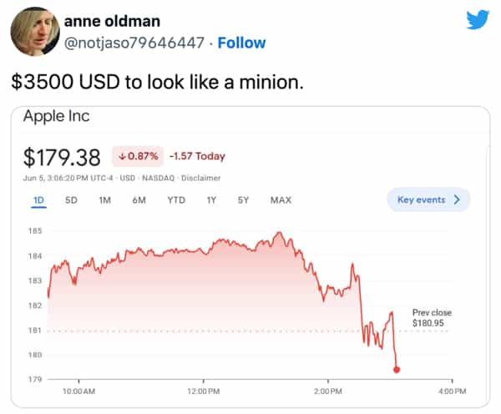Switch to the 1M range tab
The width and height of the screenshot is (501, 414).
(x=105, y=200)
